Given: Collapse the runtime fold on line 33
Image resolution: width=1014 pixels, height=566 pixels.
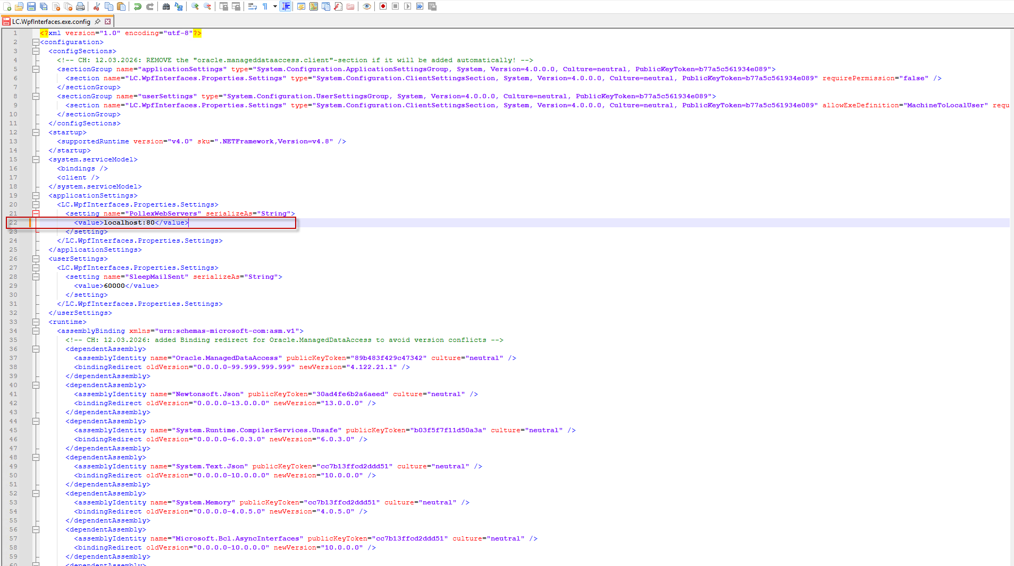Looking at the screenshot, I should pyautogui.click(x=36, y=322).
